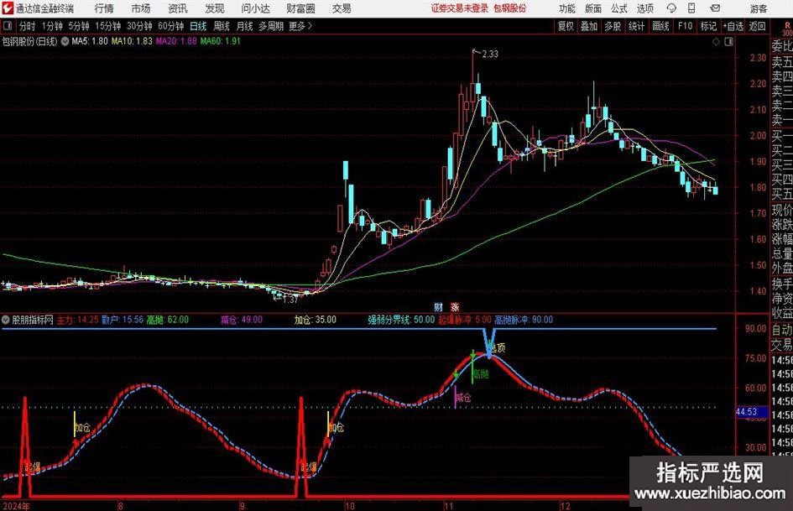Screen dimensions: 793x511
Task: Click the 复权 toolbar button
Action: (566, 26)
